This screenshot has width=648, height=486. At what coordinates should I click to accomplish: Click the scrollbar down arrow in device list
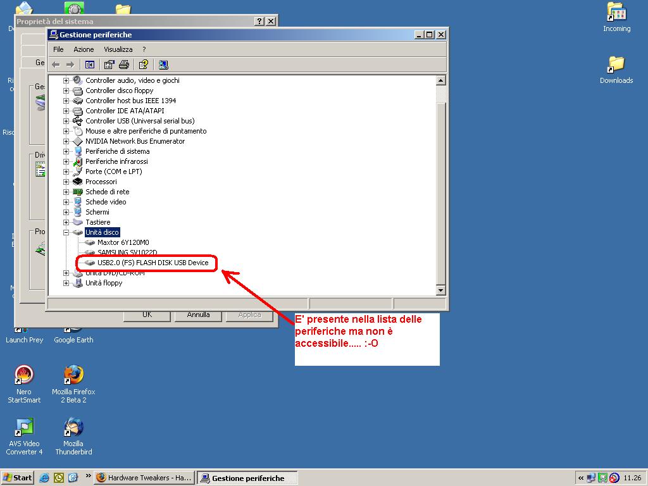441,290
